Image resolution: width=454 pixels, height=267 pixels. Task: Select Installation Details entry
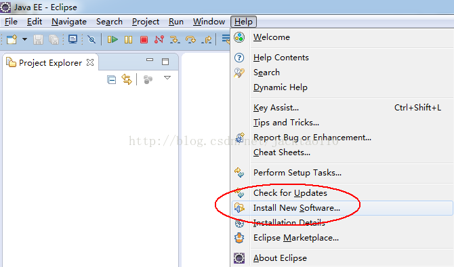coord(342,223)
